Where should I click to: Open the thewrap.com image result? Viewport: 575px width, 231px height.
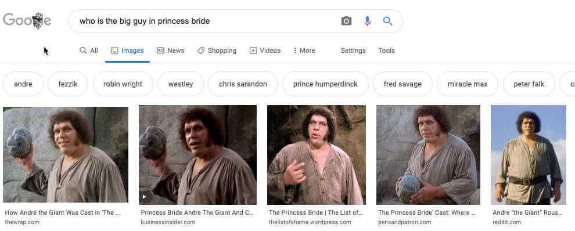[66, 155]
